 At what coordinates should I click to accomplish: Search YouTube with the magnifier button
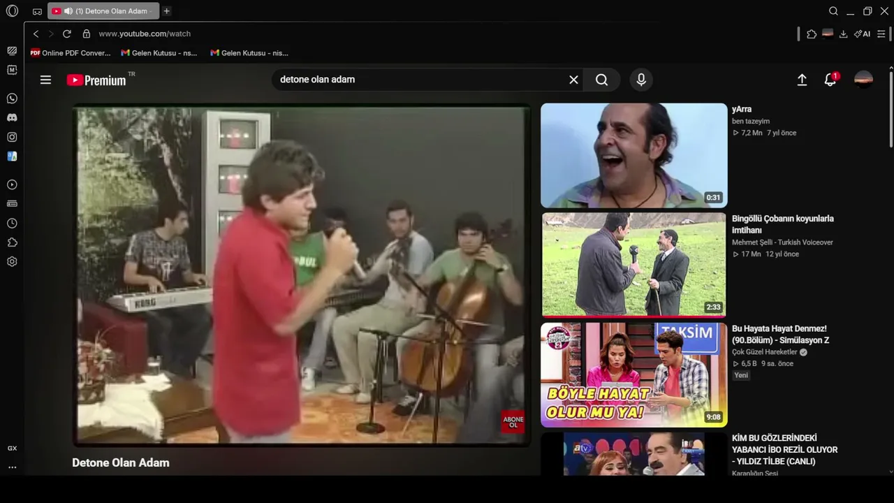pyautogui.click(x=601, y=80)
